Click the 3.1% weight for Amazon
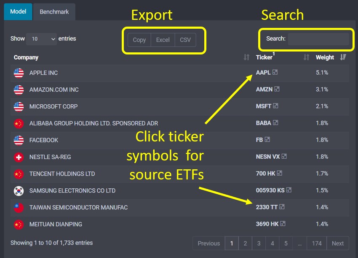Screen dimensions: 358x258 [x=322, y=89]
